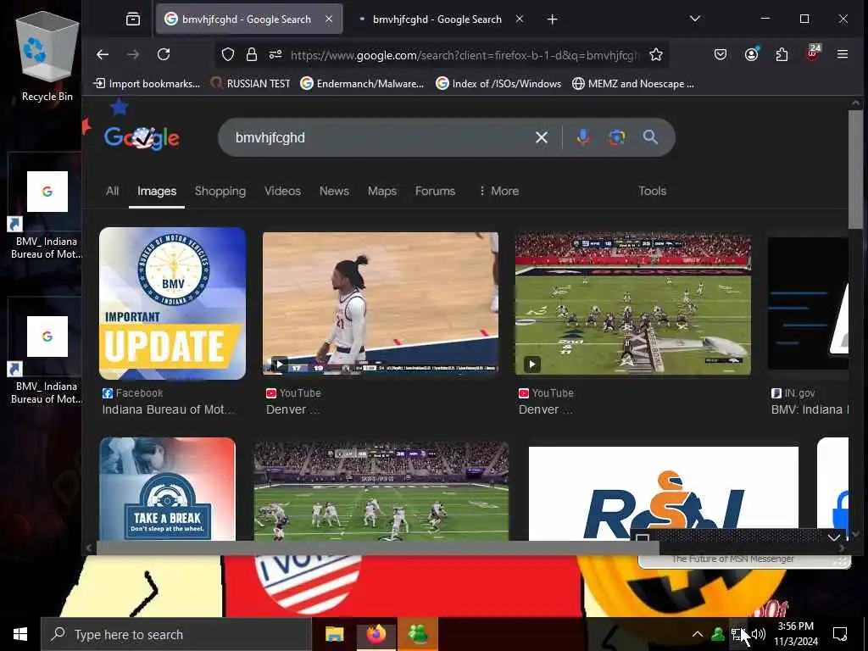Open Indiana Bureau of Mot... Facebook result

tap(169, 409)
